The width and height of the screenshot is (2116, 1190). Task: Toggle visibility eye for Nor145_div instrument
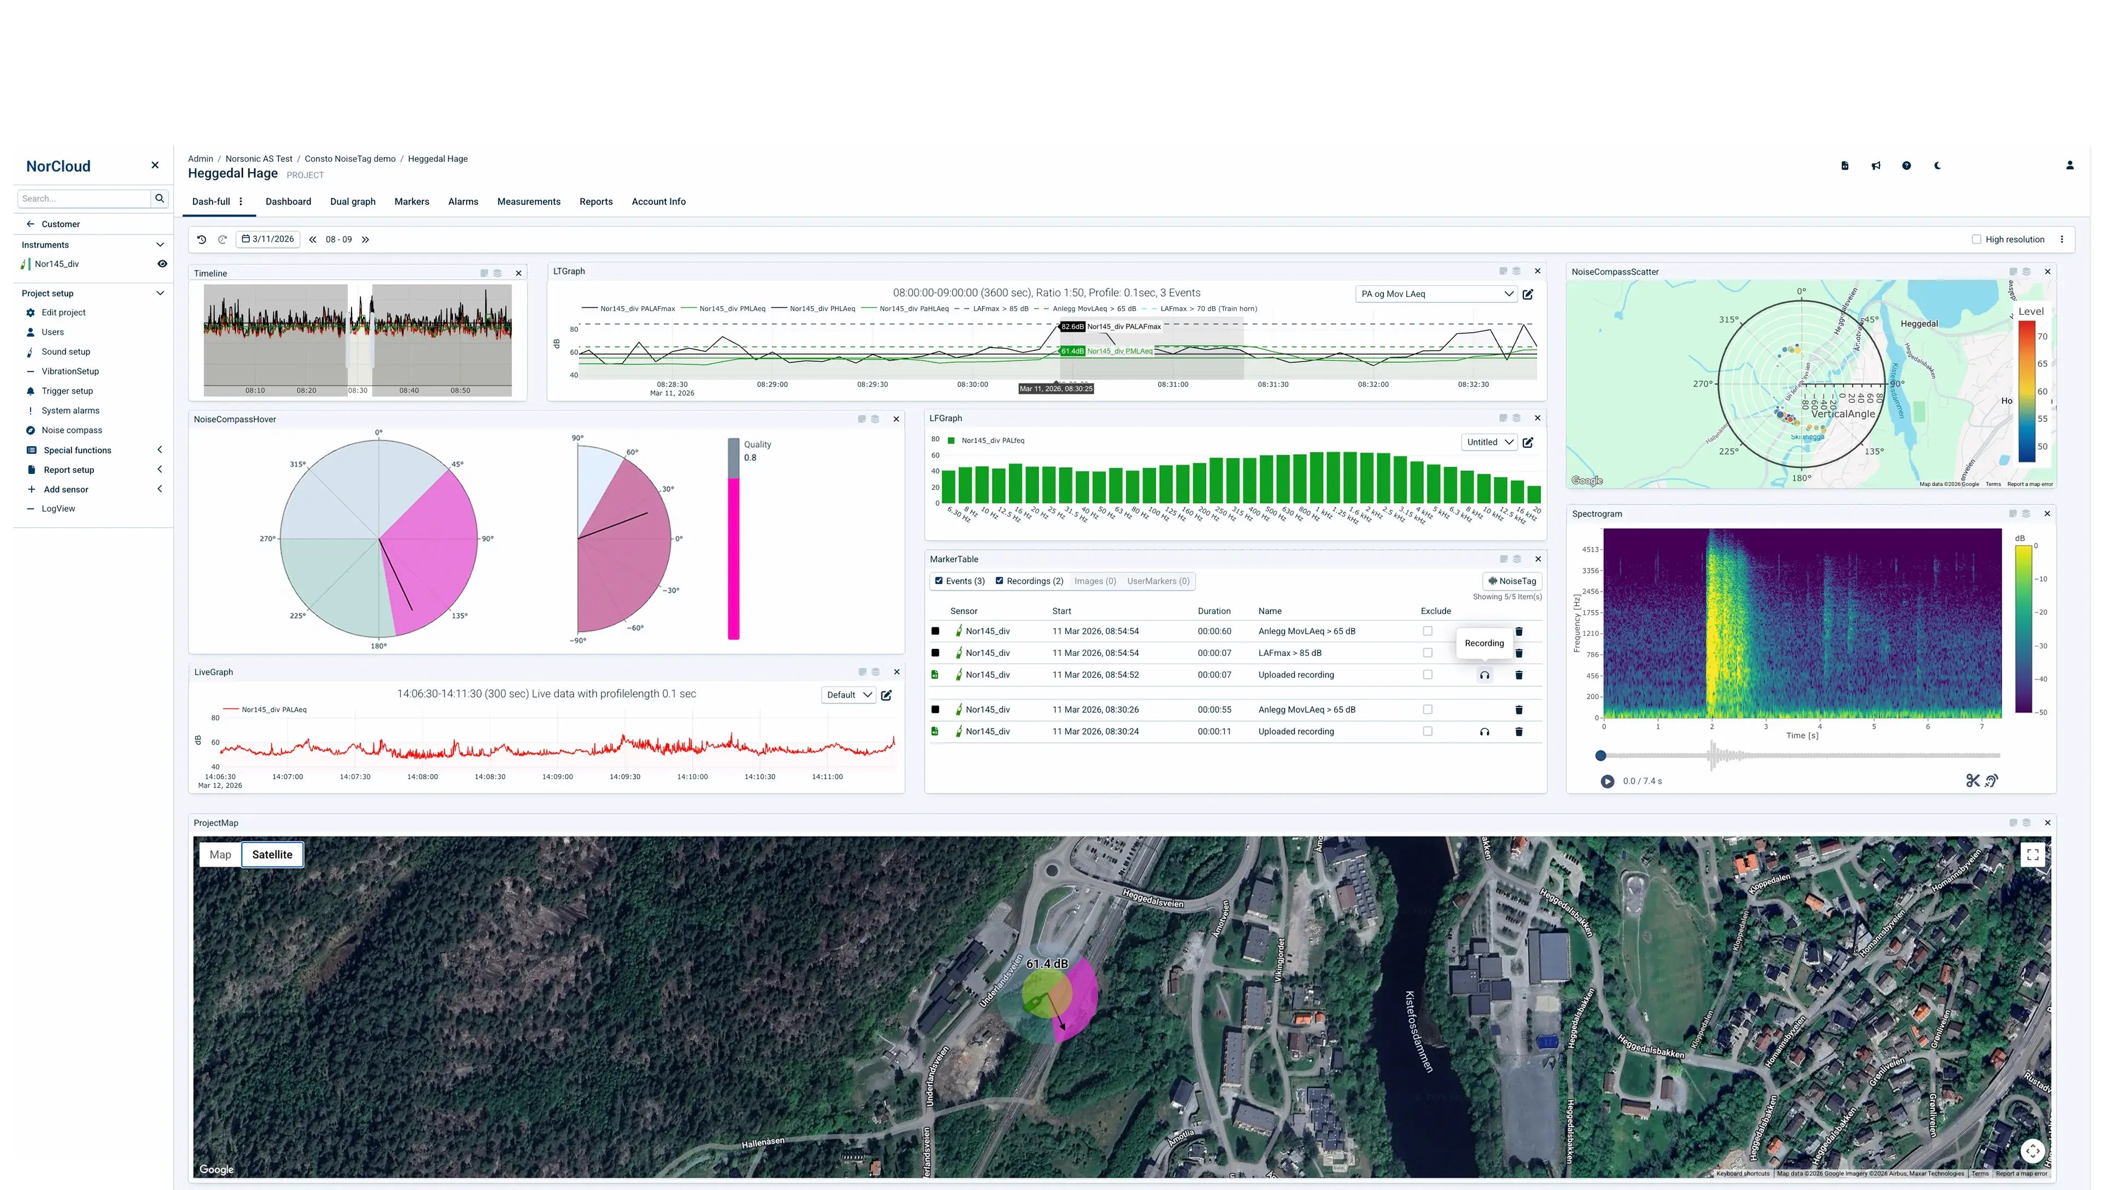pyautogui.click(x=162, y=265)
